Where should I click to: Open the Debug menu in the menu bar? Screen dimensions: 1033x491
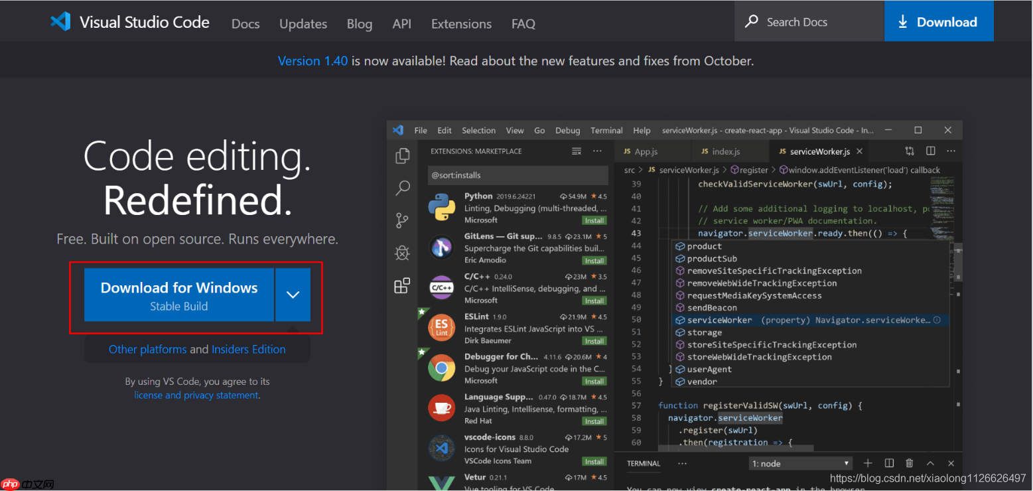567,130
